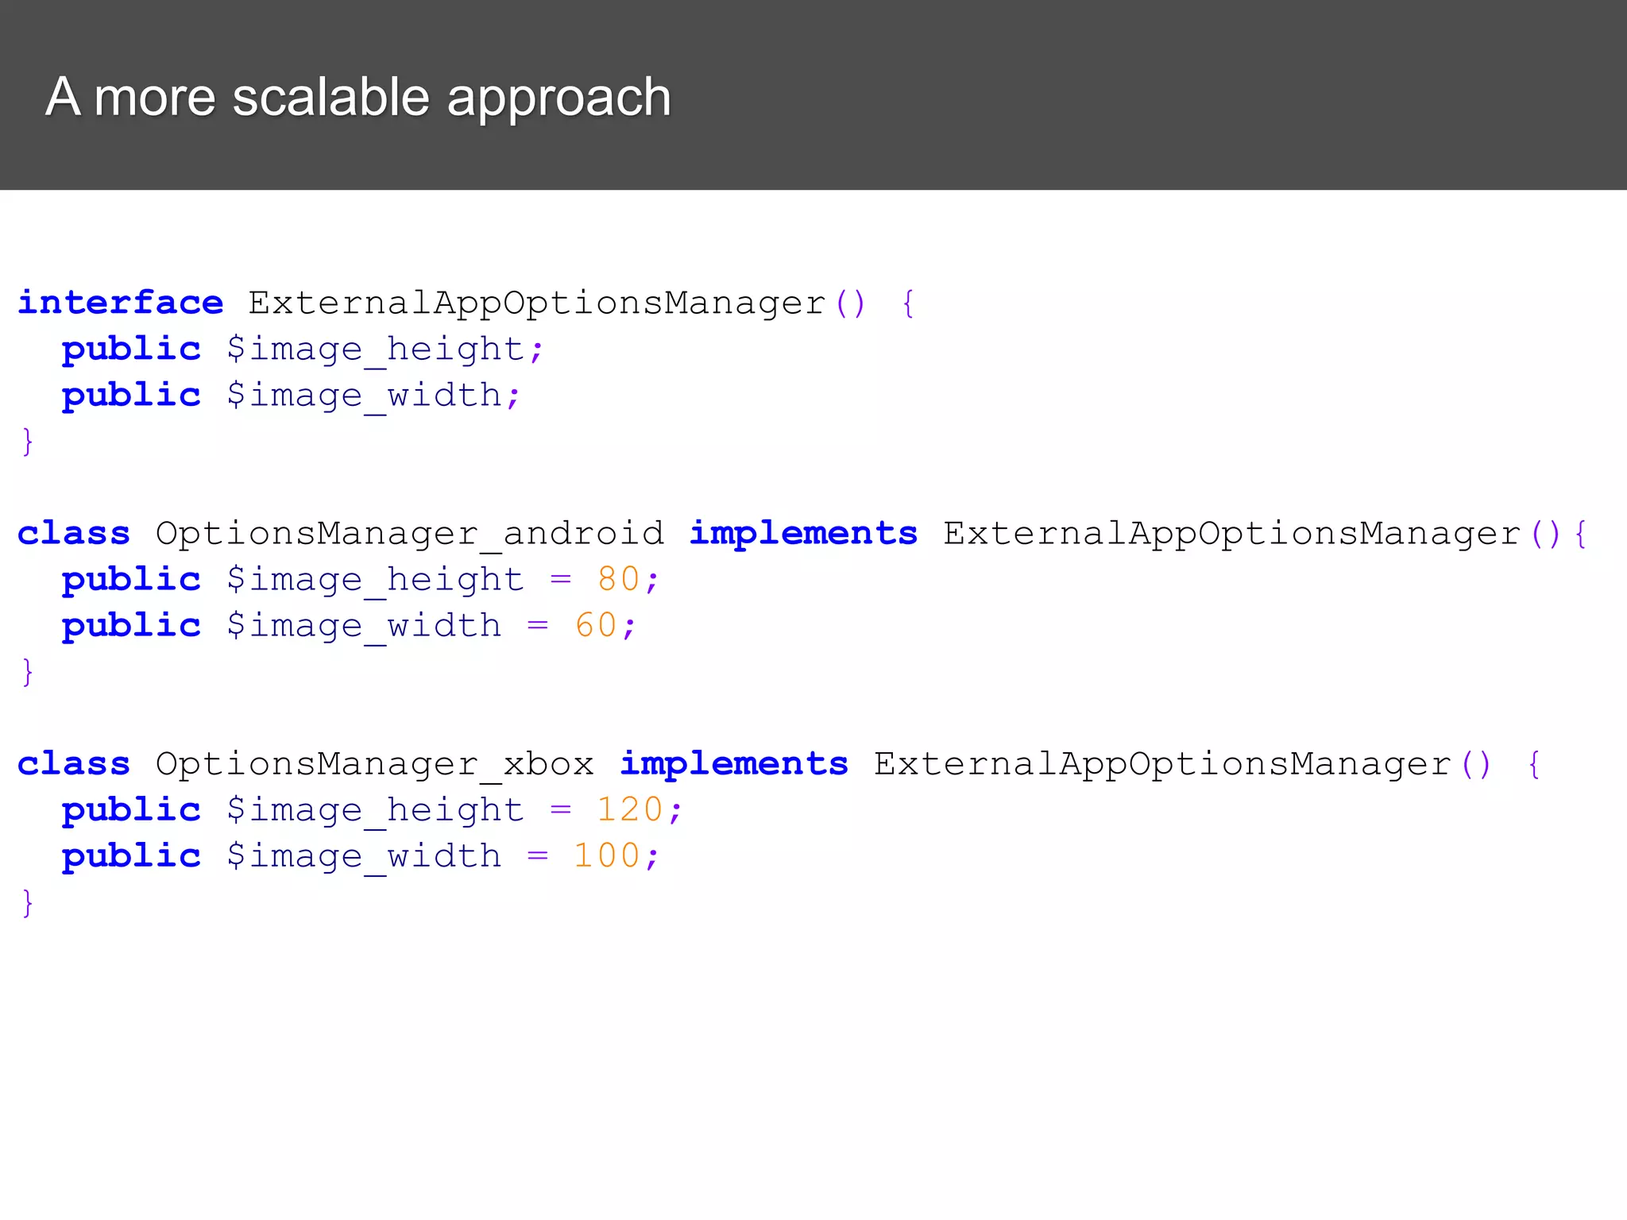Click the value '120' in the xbox class
This screenshot has width=1627, height=1220.
point(630,810)
